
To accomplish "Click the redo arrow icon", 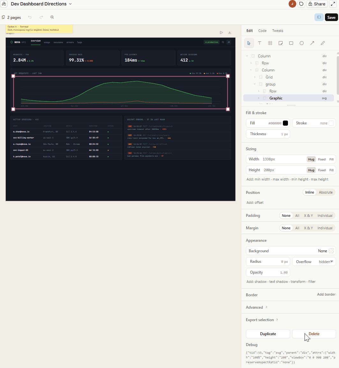I will point(41,17).
